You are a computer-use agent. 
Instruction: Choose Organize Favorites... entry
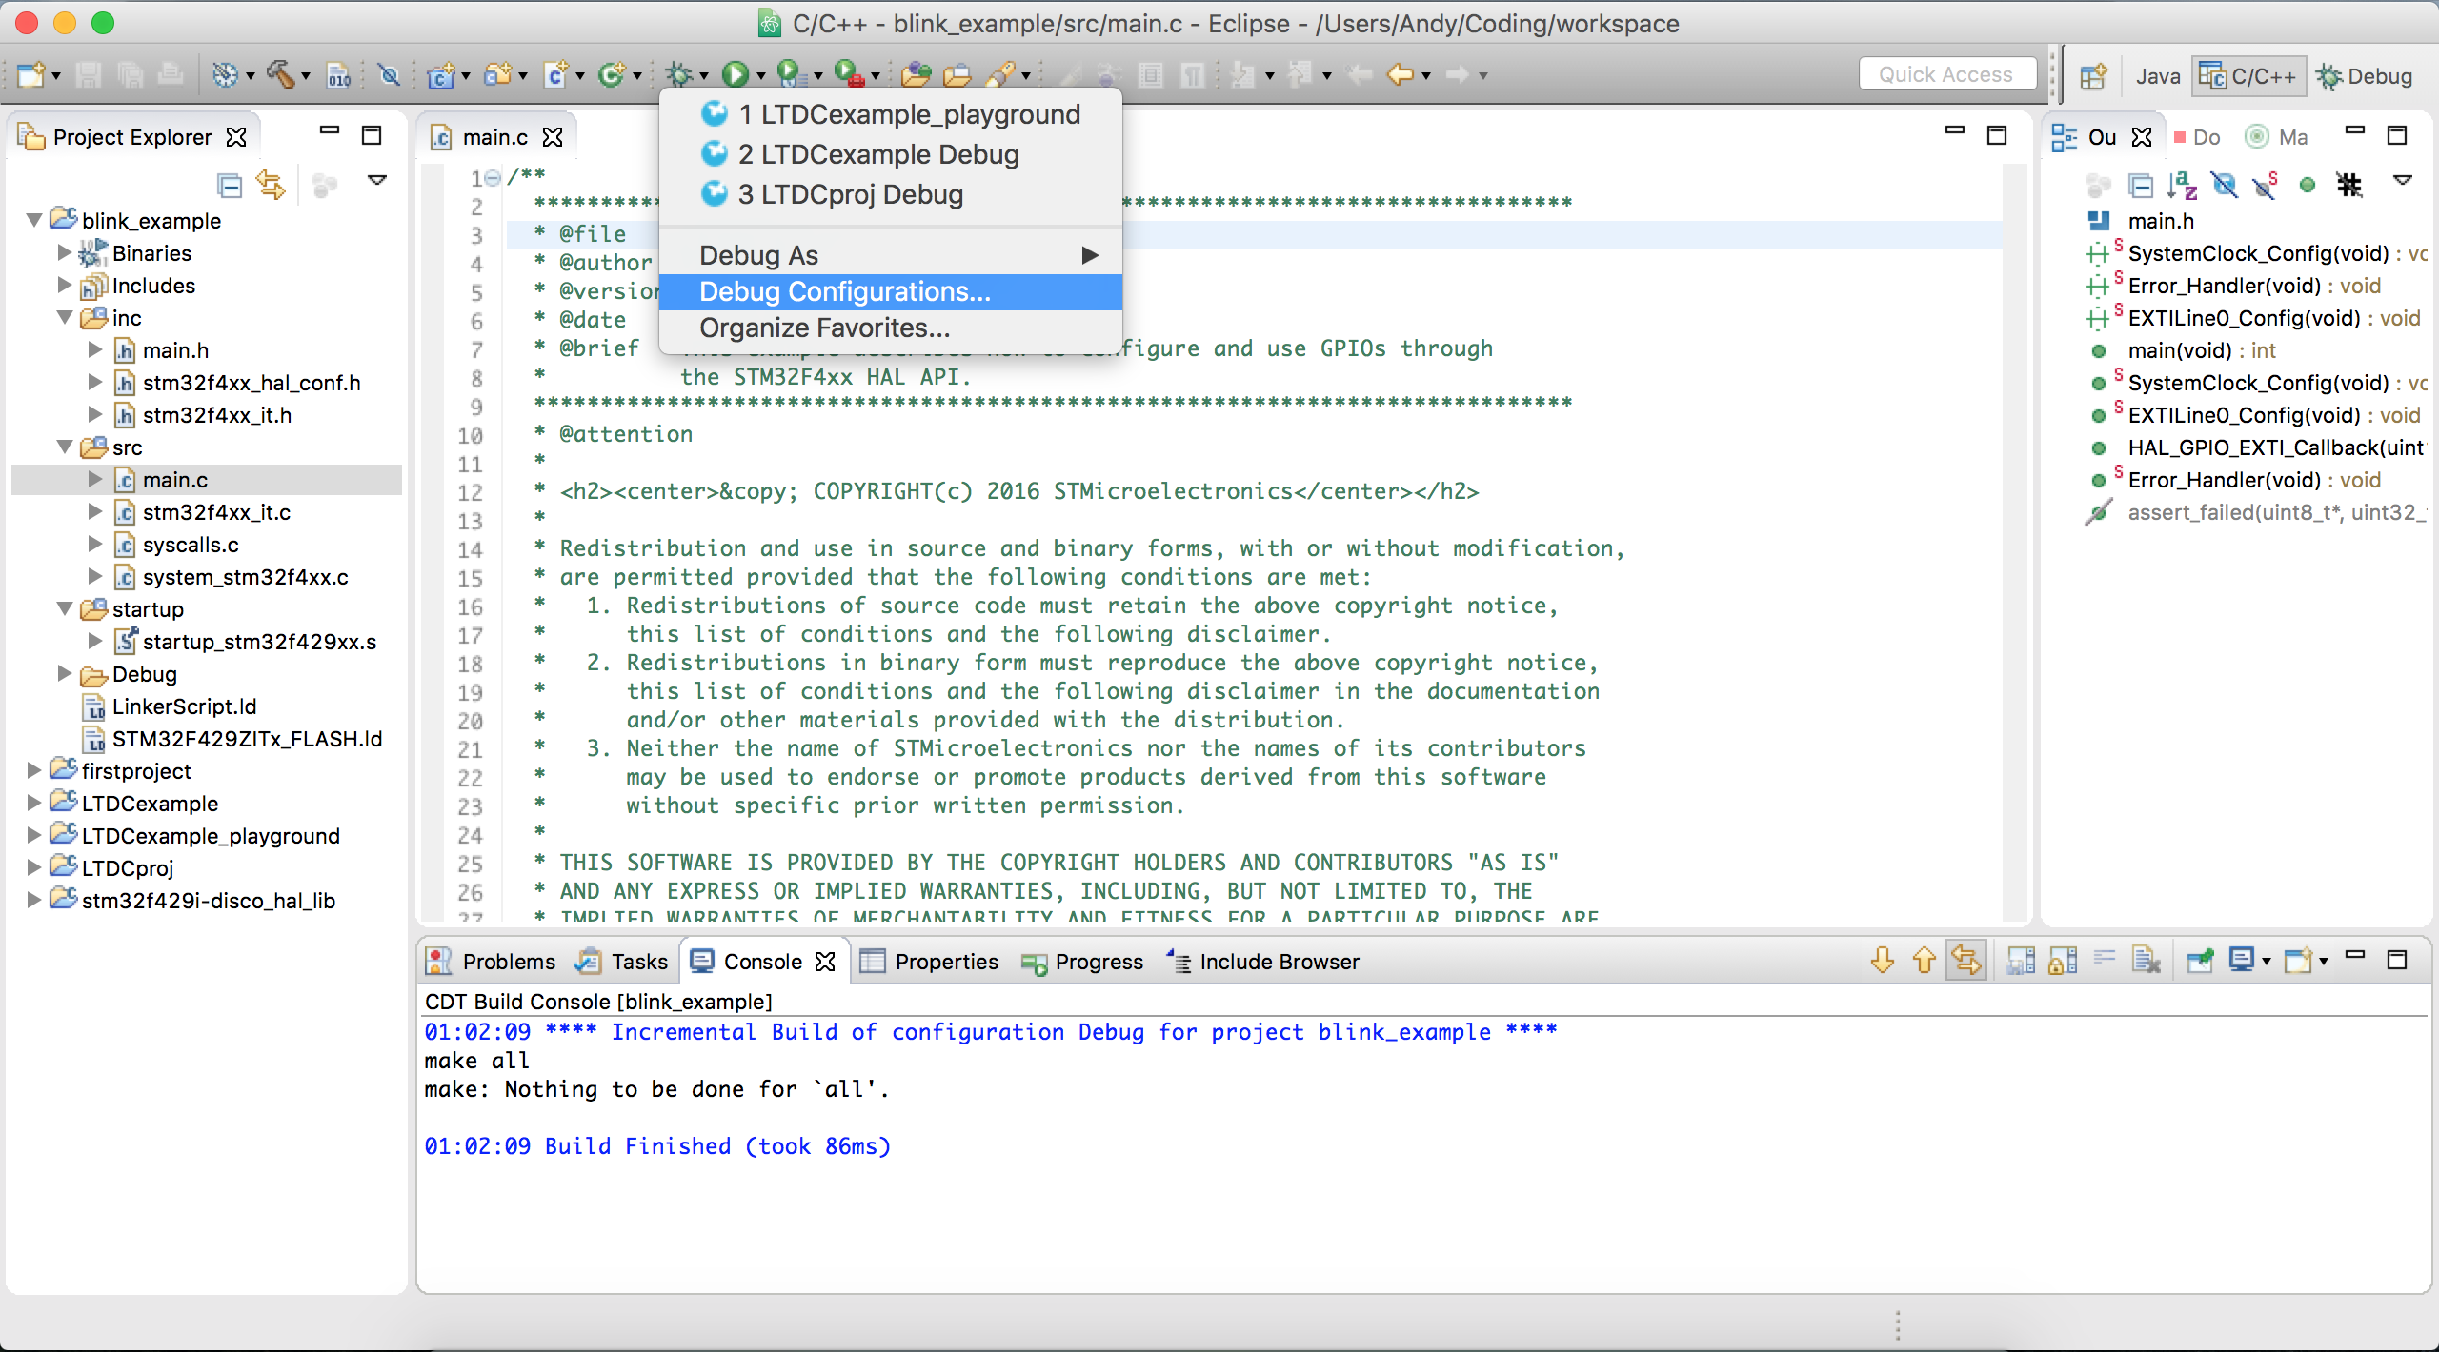pyautogui.click(x=890, y=328)
